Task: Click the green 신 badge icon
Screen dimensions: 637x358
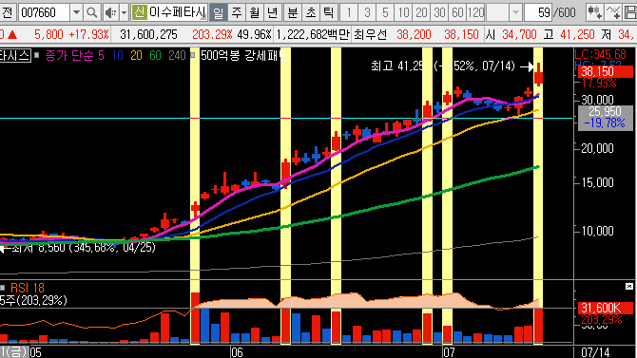Action: tap(139, 12)
